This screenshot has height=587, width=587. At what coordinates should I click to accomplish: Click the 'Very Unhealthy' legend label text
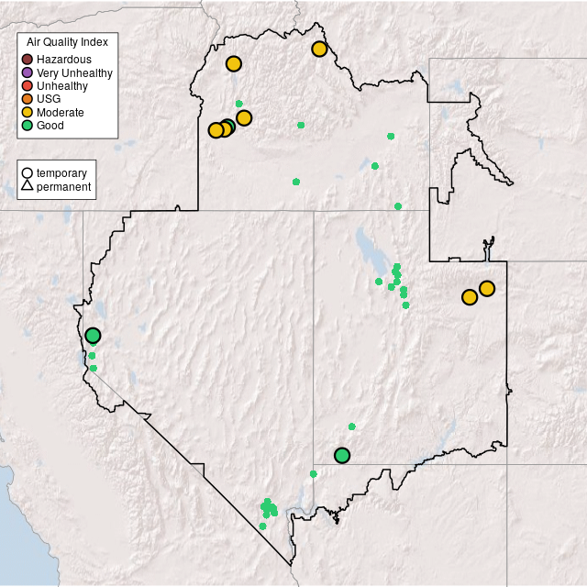[x=74, y=72]
